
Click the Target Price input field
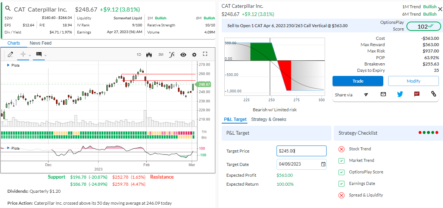coord(302,151)
